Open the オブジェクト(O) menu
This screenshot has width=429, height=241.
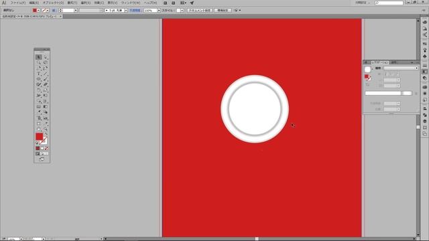(53, 3)
